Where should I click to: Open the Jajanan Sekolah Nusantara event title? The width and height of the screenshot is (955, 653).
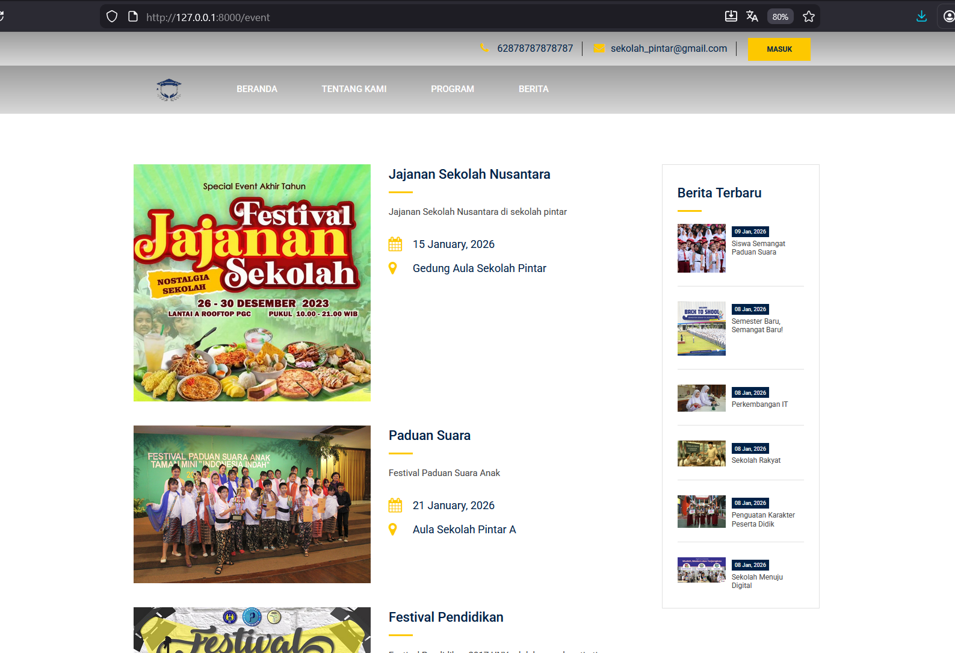[469, 175]
